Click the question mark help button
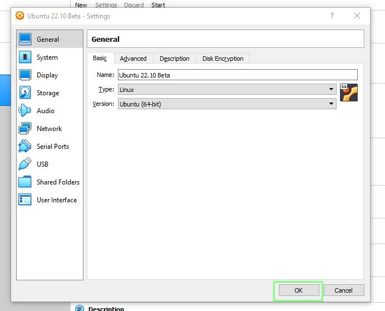This screenshot has width=385, height=311. (332, 16)
